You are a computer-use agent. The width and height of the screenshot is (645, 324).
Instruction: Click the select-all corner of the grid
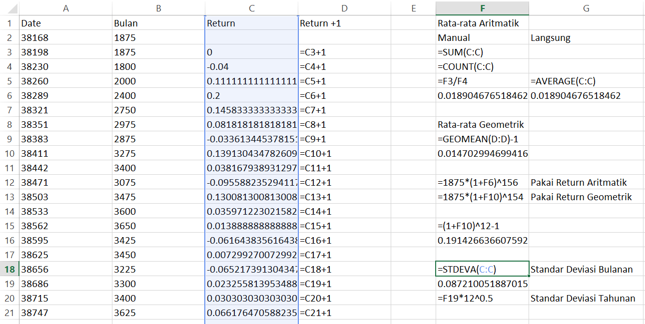[x=9, y=8]
